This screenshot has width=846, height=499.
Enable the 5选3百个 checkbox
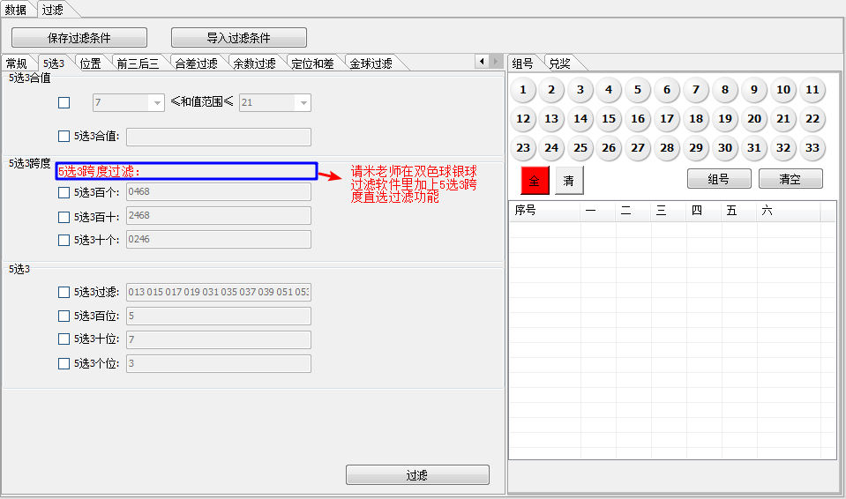(x=64, y=192)
